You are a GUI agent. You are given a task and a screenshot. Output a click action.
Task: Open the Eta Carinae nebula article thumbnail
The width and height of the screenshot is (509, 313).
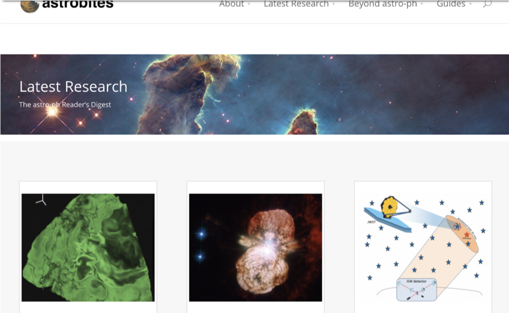(x=255, y=247)
